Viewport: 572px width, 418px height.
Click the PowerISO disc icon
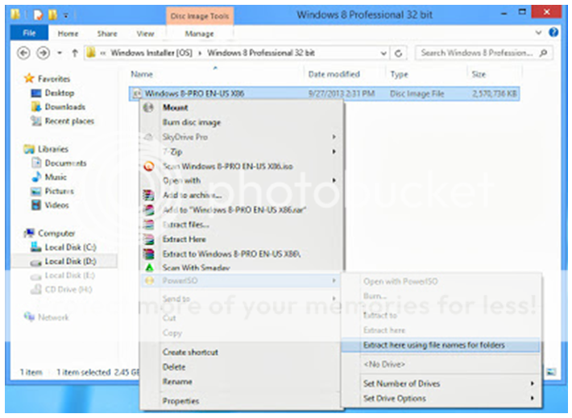click(149, 280)
